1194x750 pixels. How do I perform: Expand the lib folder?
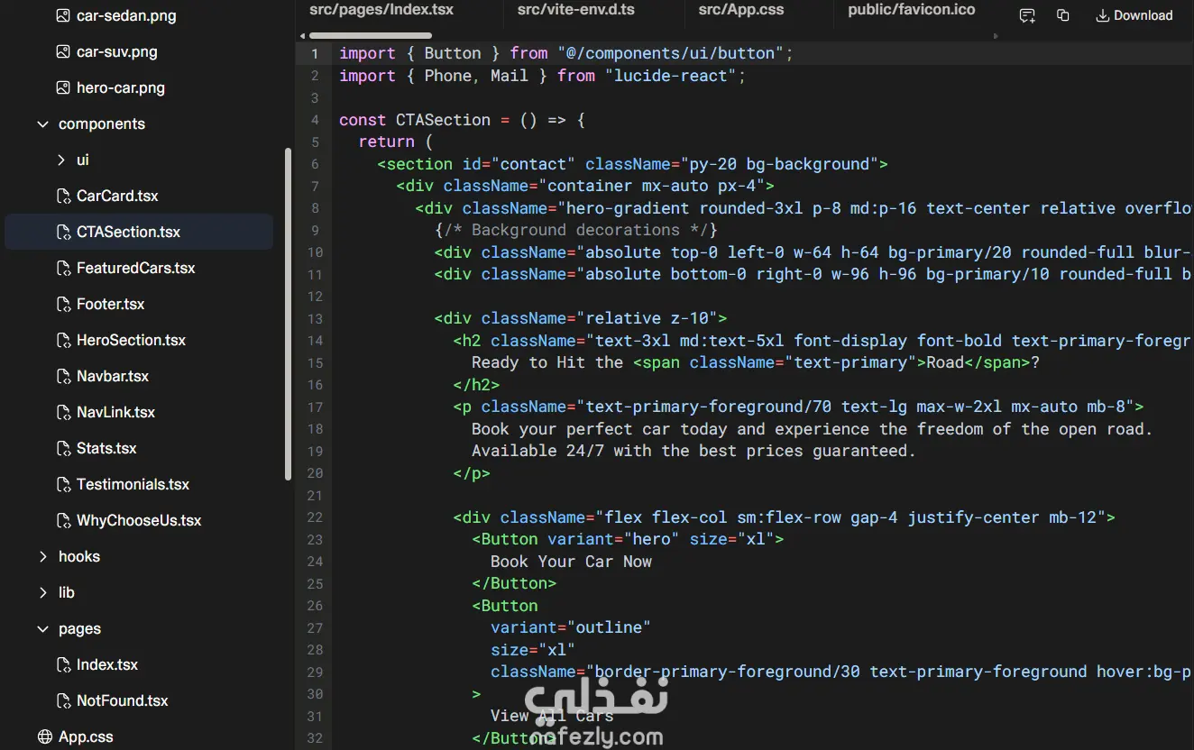(x=42, y=592)
